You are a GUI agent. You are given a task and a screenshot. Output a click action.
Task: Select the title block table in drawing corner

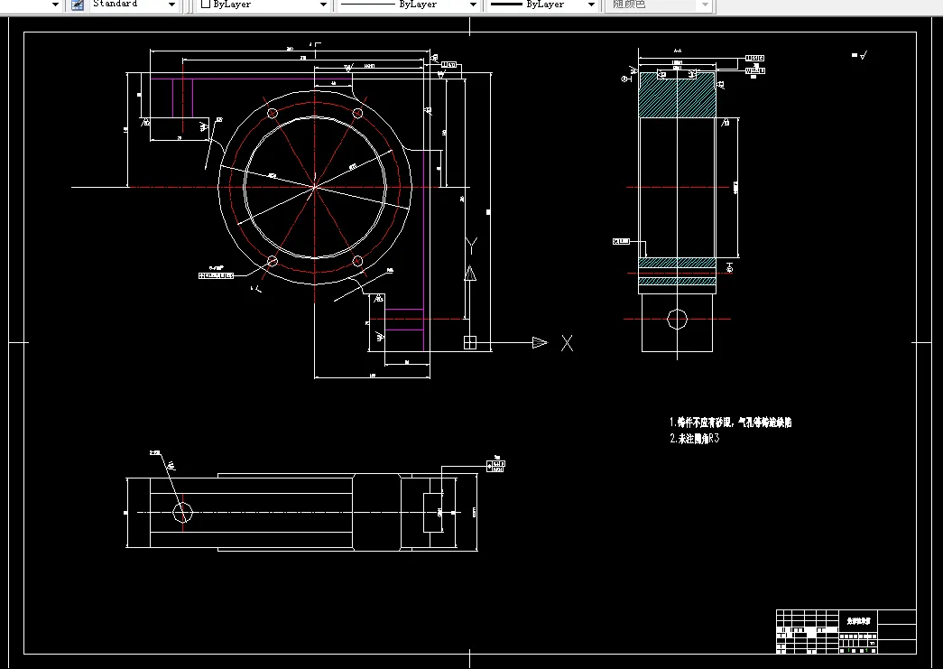pos(846,632)
